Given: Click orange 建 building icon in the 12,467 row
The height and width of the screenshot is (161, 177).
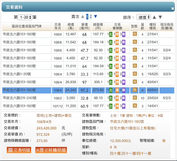Looking at the screenshot, I should pos(117,34).
